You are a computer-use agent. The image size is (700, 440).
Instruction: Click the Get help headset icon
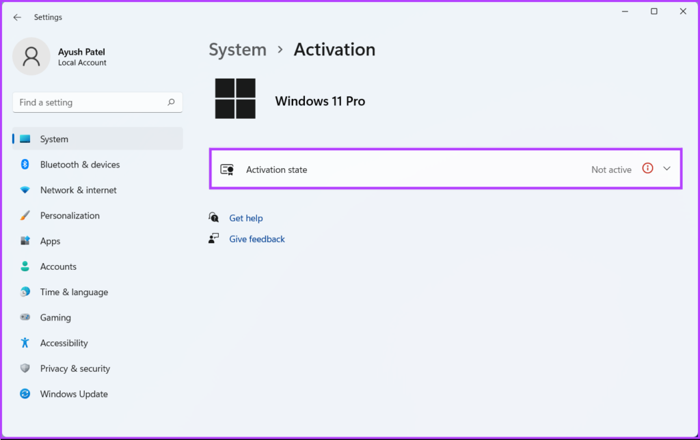(214, 217)
